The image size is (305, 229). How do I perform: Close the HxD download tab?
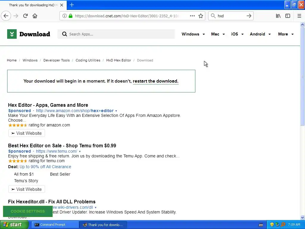(x=62, y=5)
